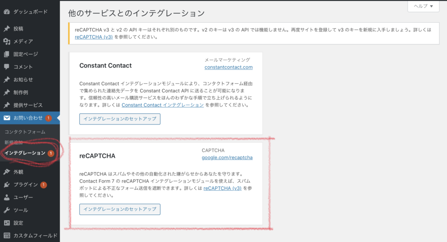447x242 pixels.
Task: Click the 他のサービスとのインテグレーション page title
Action: tap(136, 14)
